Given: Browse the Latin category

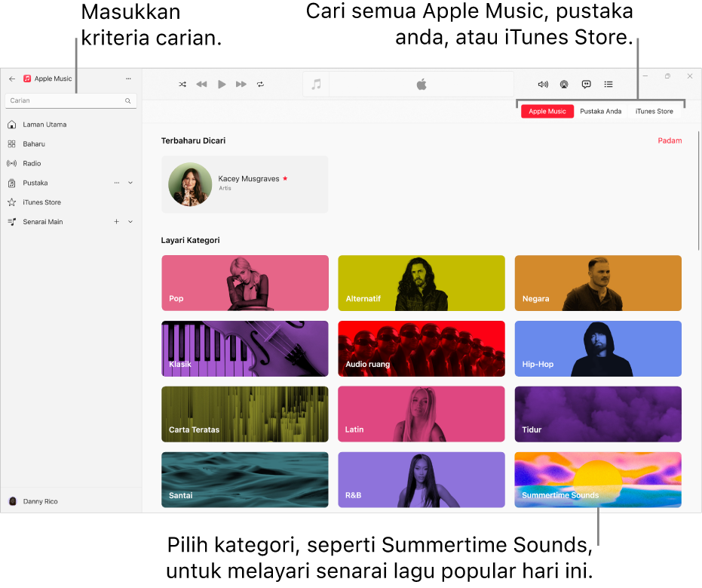Looking at the screenshot, I should click(x=422, y=414).
